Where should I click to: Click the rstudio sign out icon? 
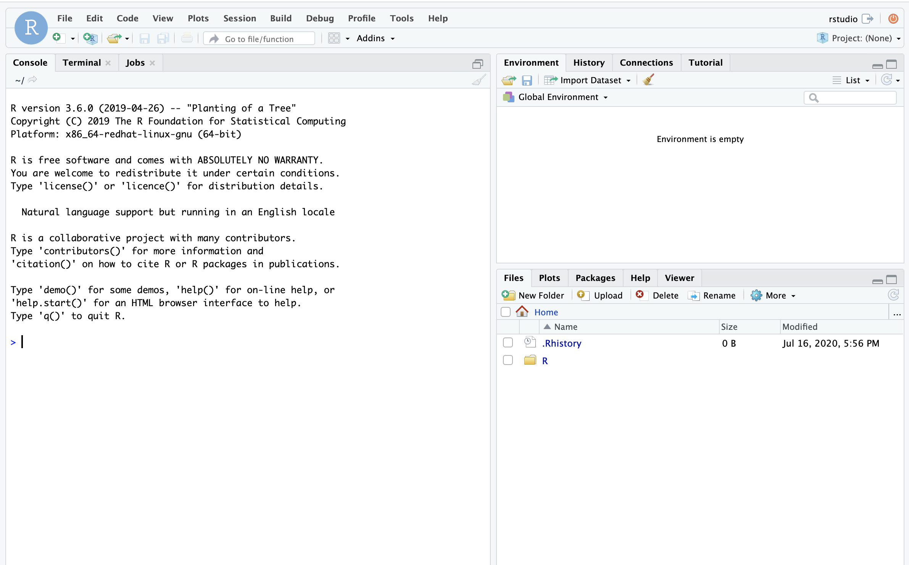(867, 19)
